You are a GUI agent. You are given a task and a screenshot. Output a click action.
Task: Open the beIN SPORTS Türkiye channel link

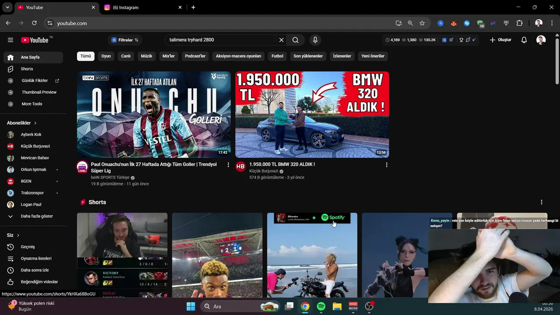(110, 178)
